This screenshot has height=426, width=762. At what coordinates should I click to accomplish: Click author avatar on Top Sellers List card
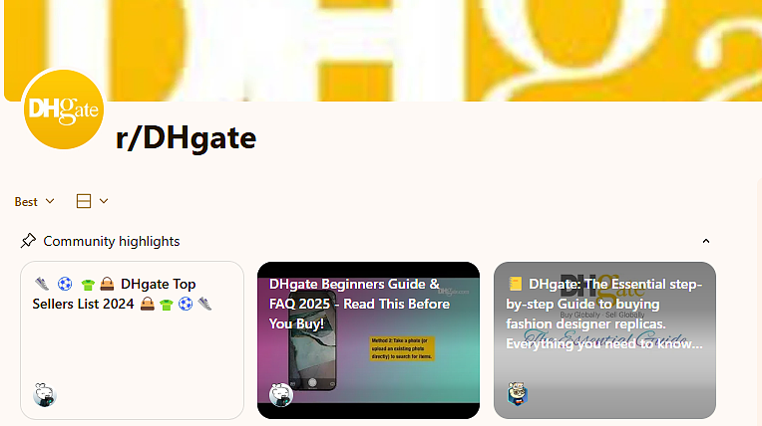[45, 394]
